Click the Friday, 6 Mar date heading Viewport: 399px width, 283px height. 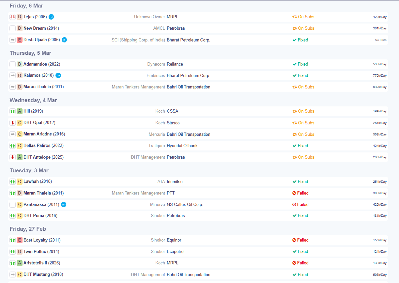26,6
